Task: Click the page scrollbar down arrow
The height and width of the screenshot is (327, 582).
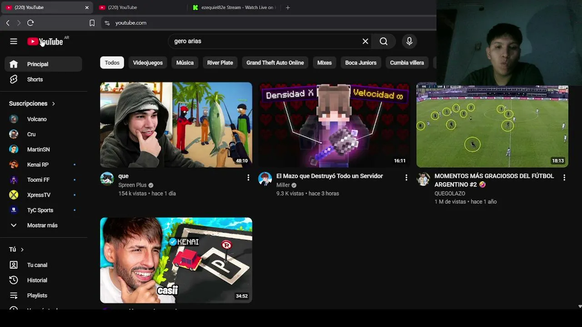Action: pos(580,307)
